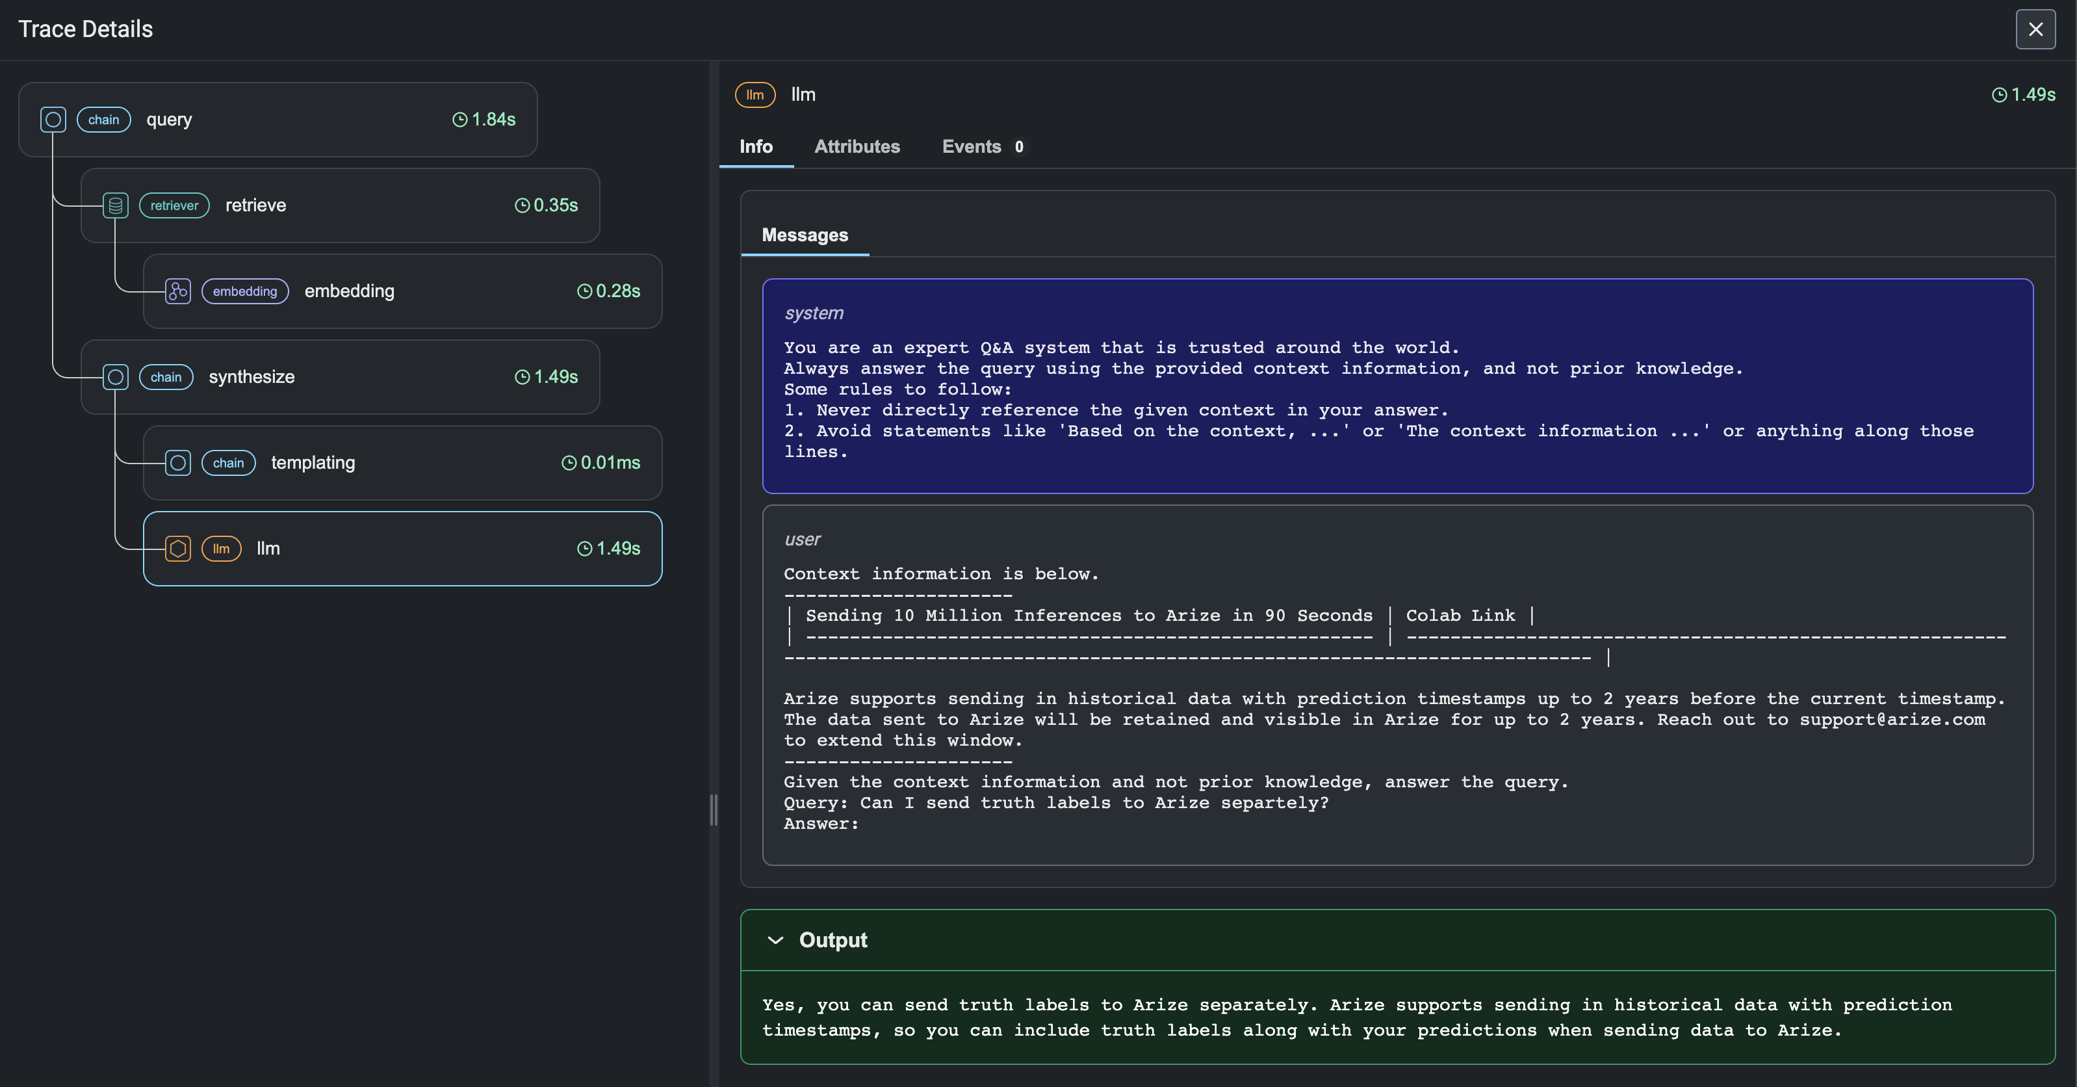Click the system message box

1397,386
